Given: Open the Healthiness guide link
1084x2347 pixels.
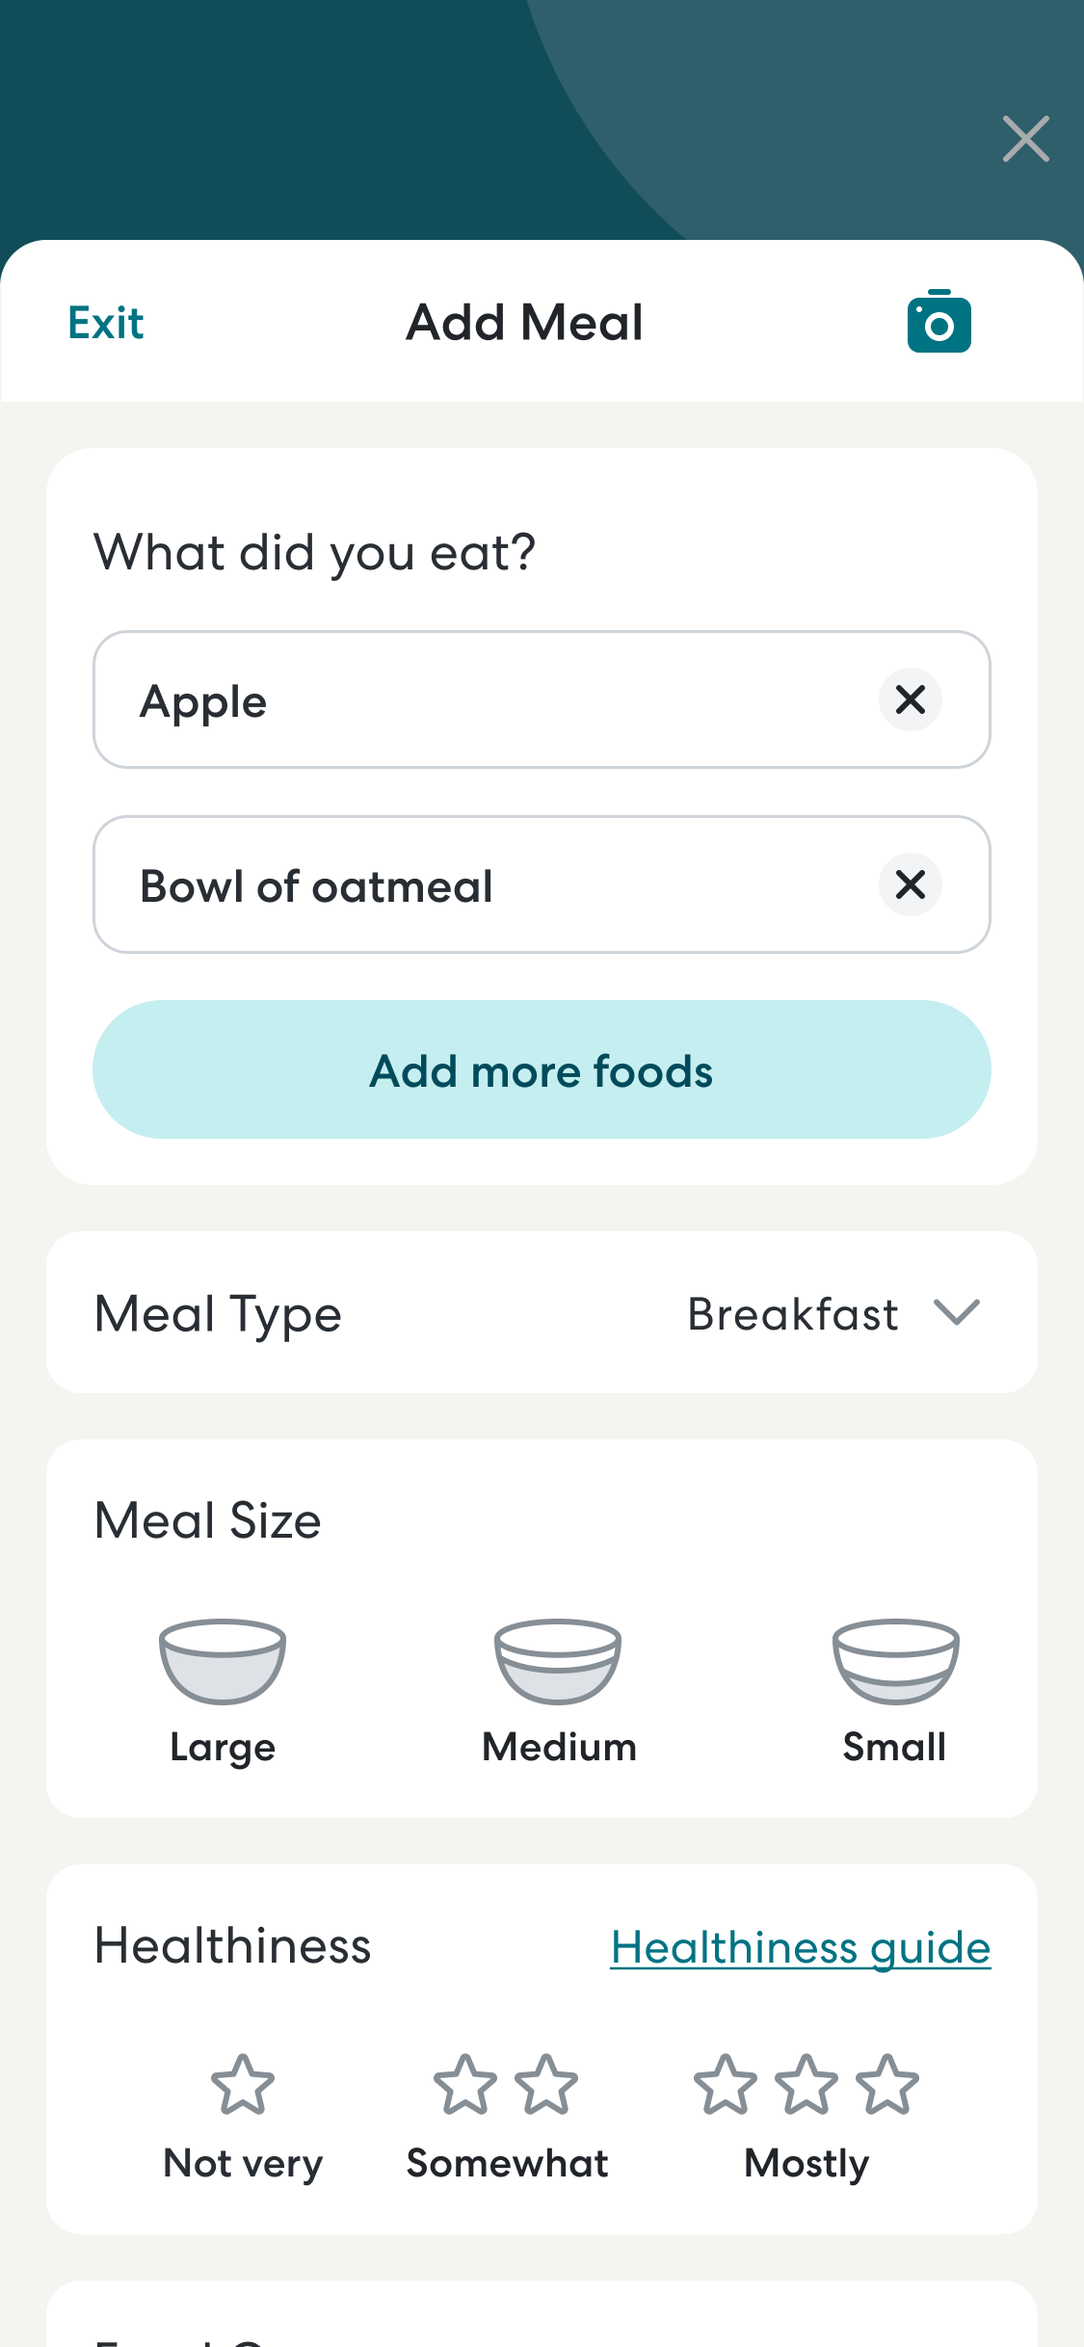Looking at the screenshot, I should [x=801, y=1948].
